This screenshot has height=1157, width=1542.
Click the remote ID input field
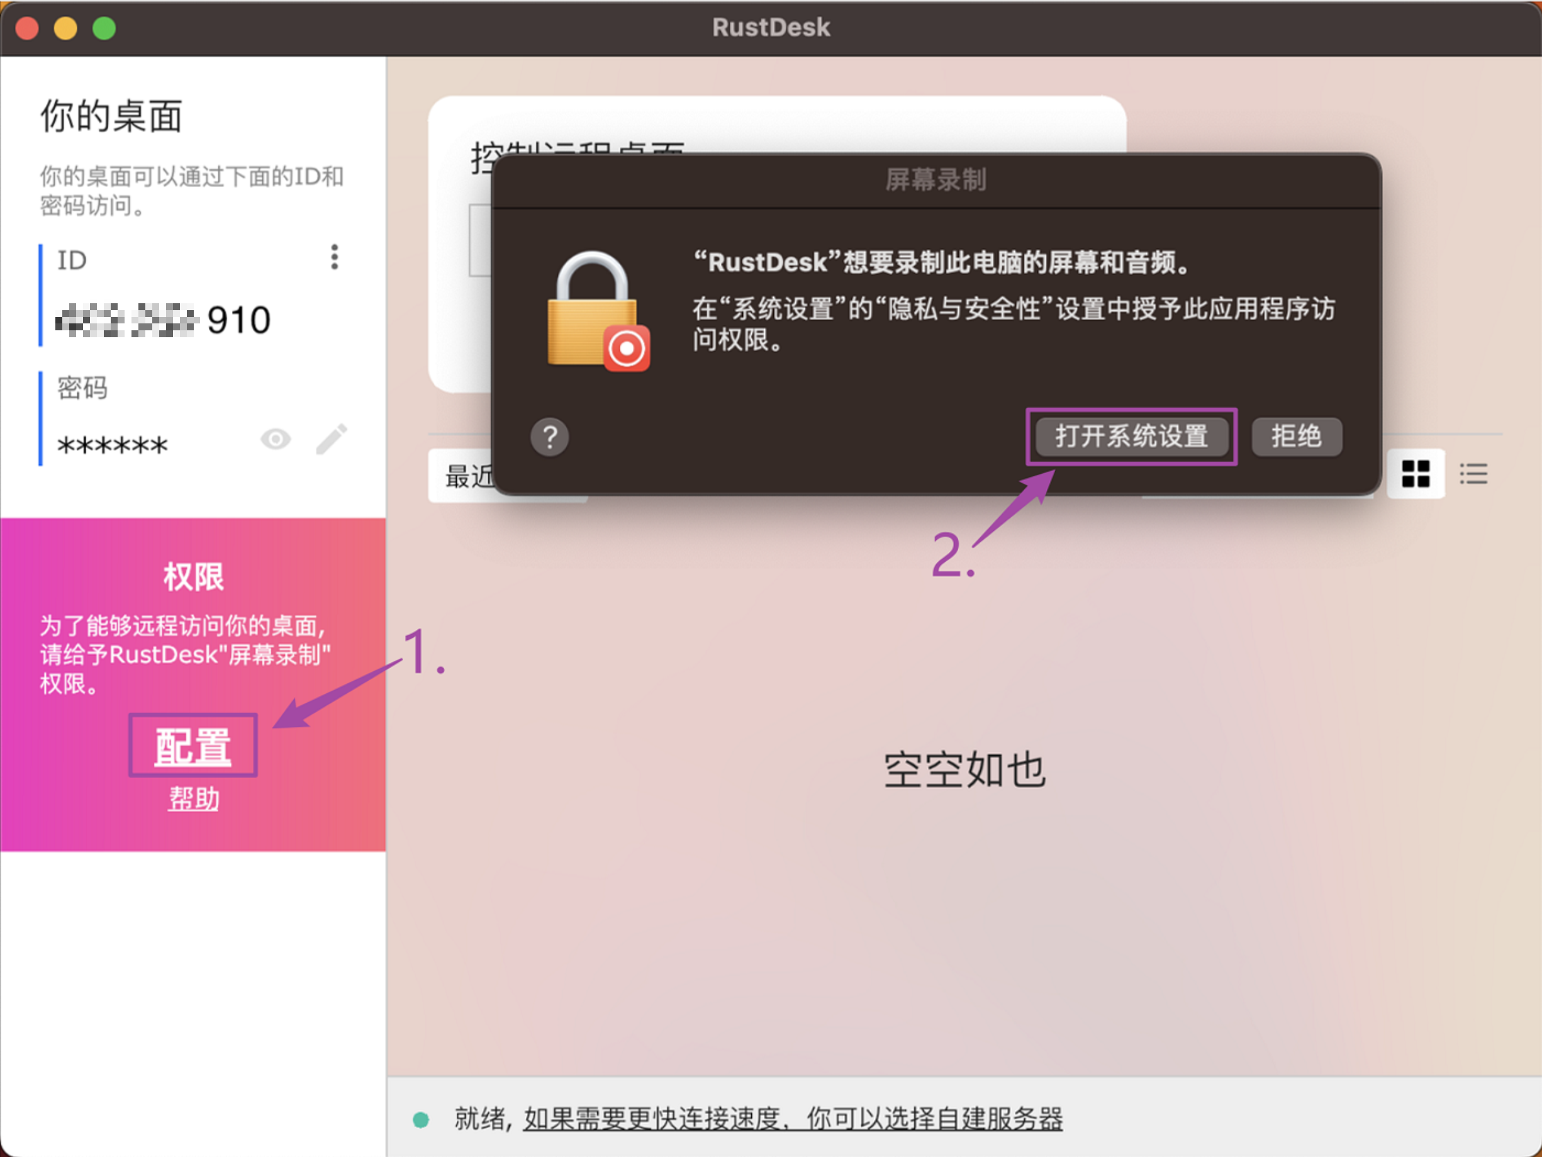pyautogui.click(x=481, y=240)
